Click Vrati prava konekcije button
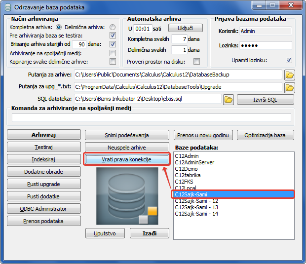Screen dimensions: 306x264 (x=127, y=160)
